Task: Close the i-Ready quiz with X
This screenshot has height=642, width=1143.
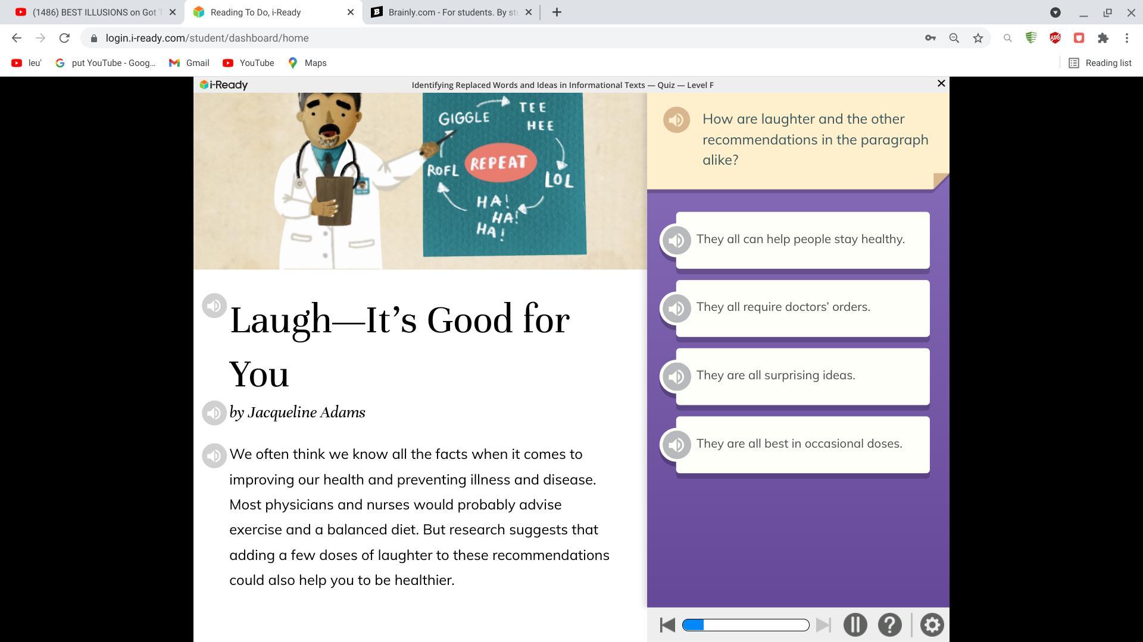Action: pos(941,84)
